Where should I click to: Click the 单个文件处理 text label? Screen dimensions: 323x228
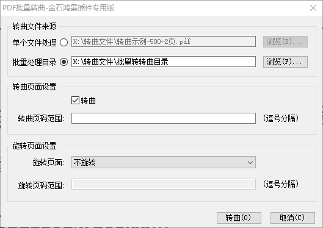(x=34, y=43)
